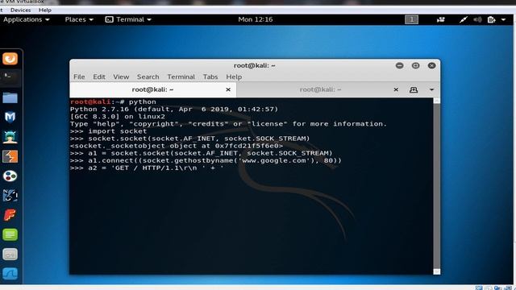The width and height of the screenshot is (516, 290).
Task: Open the screen recorder tray icon
Action: [441, 19]
